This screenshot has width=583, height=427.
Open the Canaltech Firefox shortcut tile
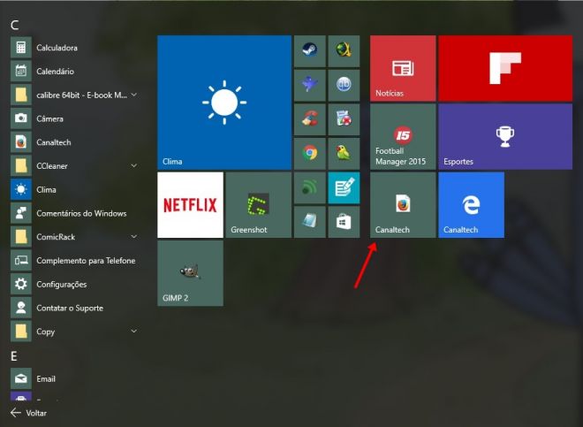[x=403, y=205]
